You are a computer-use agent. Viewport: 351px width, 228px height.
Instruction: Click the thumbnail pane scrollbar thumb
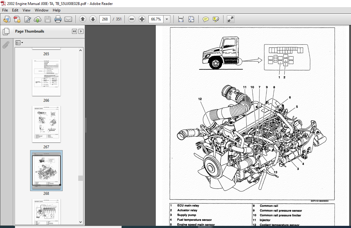[x=81, y=178]
